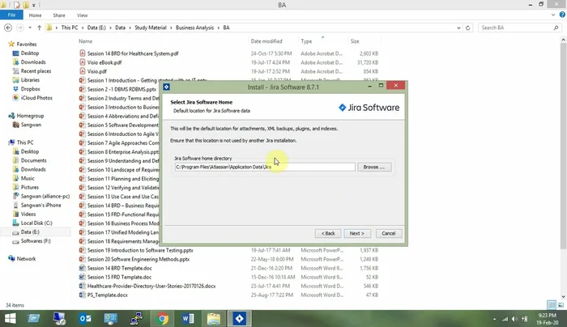
Task: Click Explorer vertical scrollbar
Action: [563, 145]
